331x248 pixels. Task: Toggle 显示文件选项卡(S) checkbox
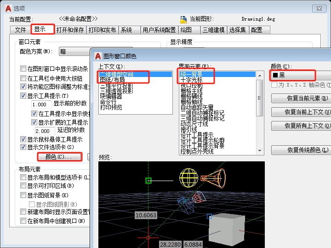(x=23, y=147)
